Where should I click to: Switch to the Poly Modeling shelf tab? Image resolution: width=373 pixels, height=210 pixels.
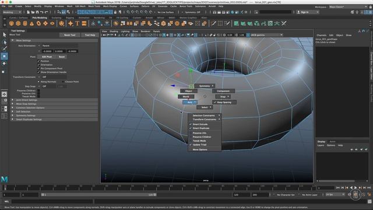(x=40, y=17)
